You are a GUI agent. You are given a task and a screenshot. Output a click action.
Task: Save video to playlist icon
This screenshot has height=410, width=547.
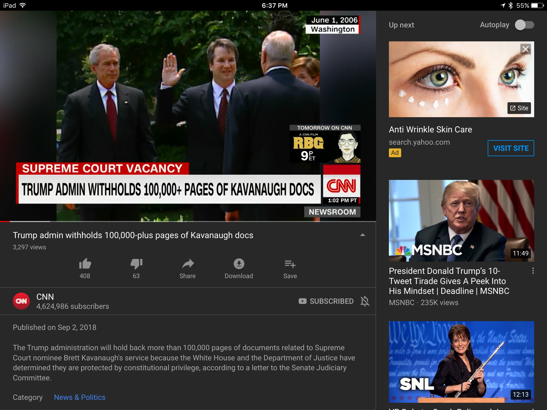click(x=290, y=264)
